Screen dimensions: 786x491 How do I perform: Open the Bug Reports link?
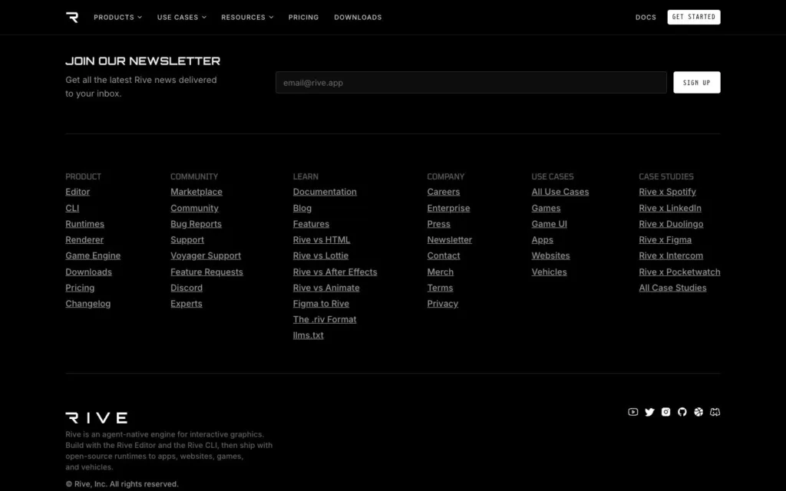[x=196, y=224]
